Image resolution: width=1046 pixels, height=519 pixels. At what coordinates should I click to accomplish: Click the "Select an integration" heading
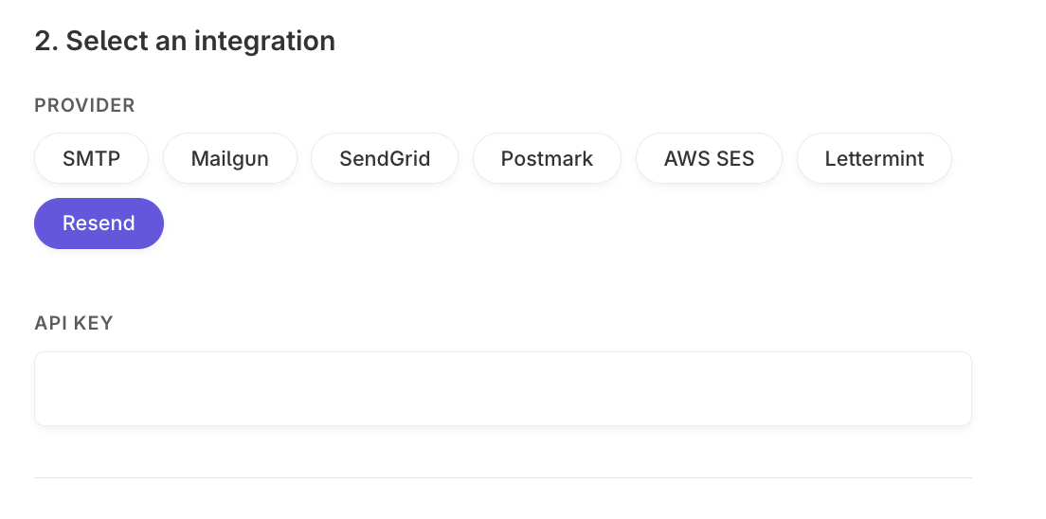coord(185,41)
